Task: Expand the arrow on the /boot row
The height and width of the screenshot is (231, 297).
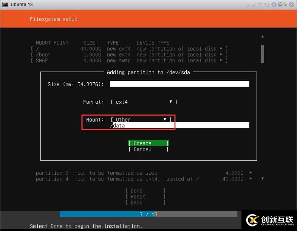Action: (x=221, y=54)
